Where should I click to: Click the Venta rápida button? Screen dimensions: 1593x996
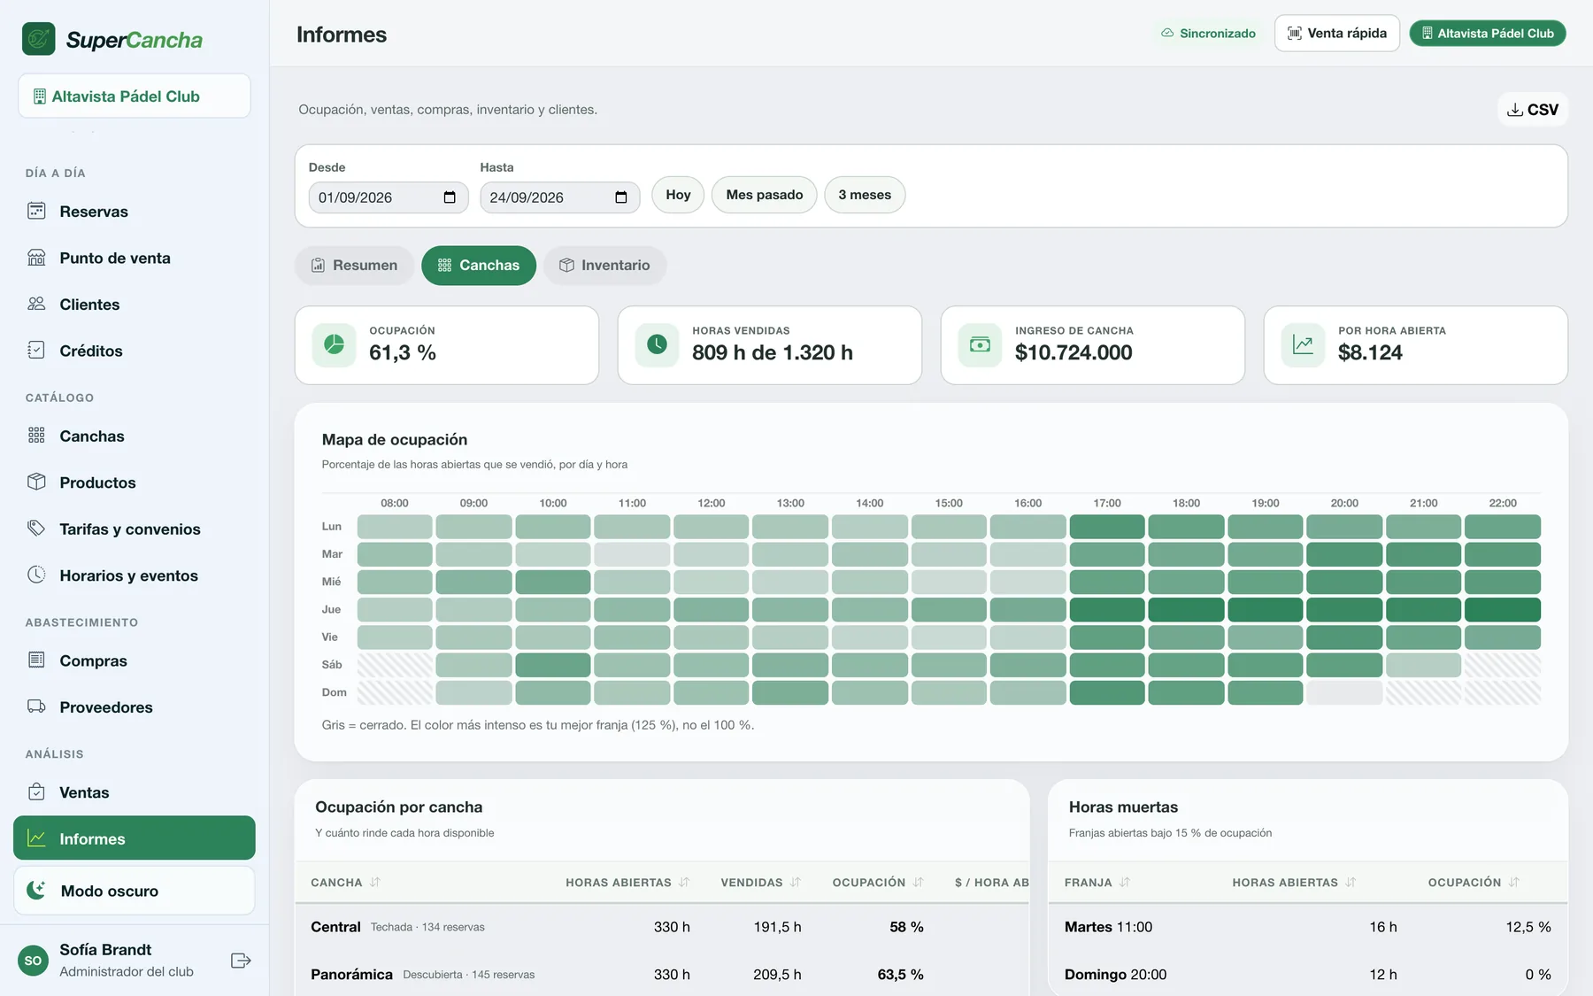point(1337,34)
